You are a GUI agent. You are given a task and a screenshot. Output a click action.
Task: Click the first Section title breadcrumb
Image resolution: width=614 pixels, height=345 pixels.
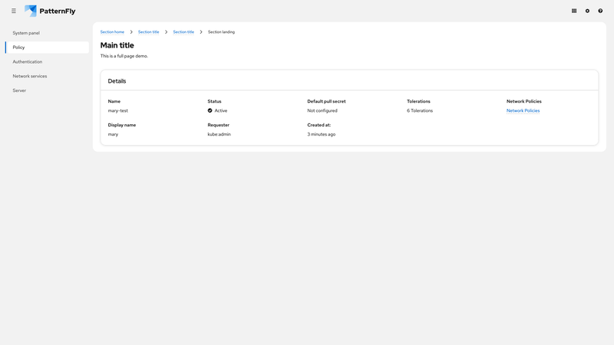[148, 32]
